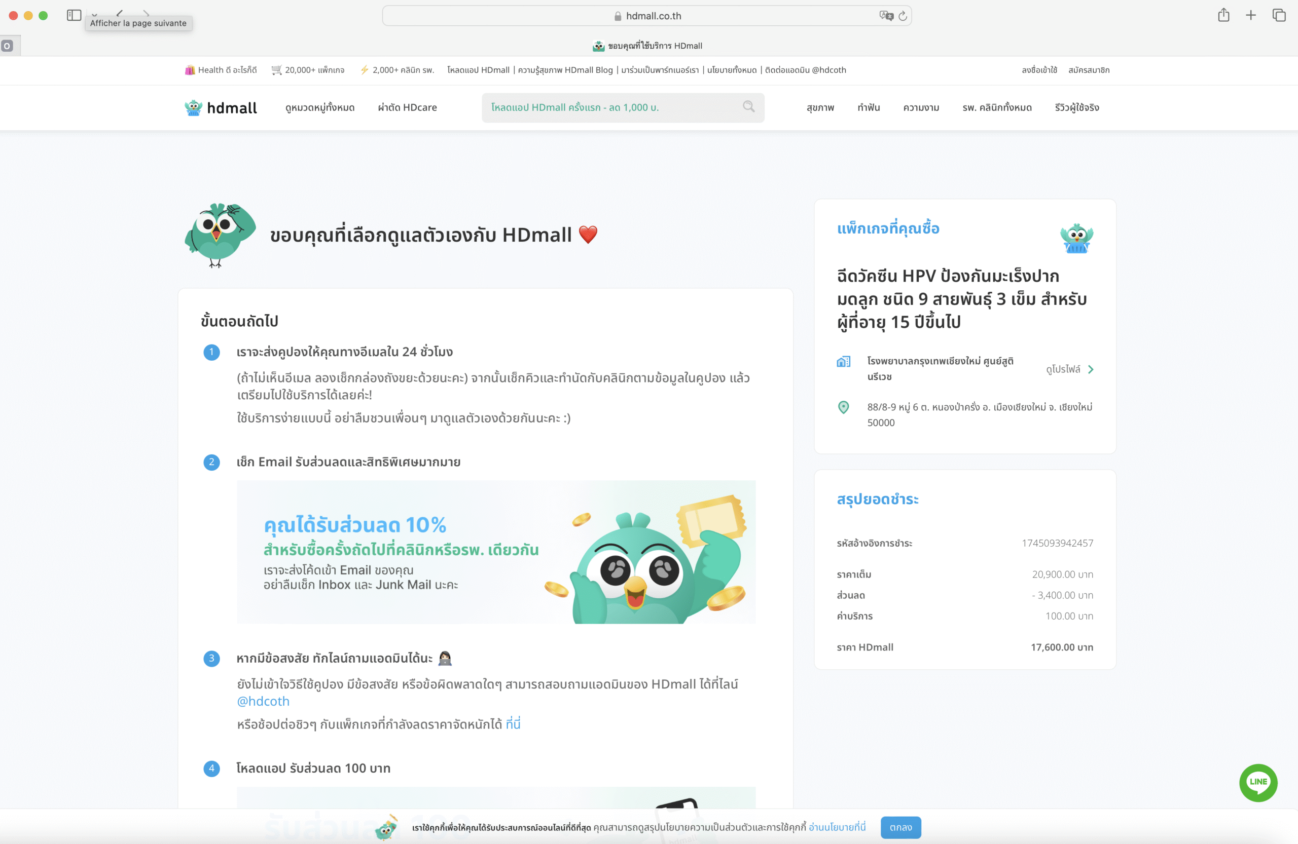This screenshot has height=844, width=1298.
Task: Open ดูโปรไฟล์ chevron for hospital
Action: click(x=1090, y=369)
